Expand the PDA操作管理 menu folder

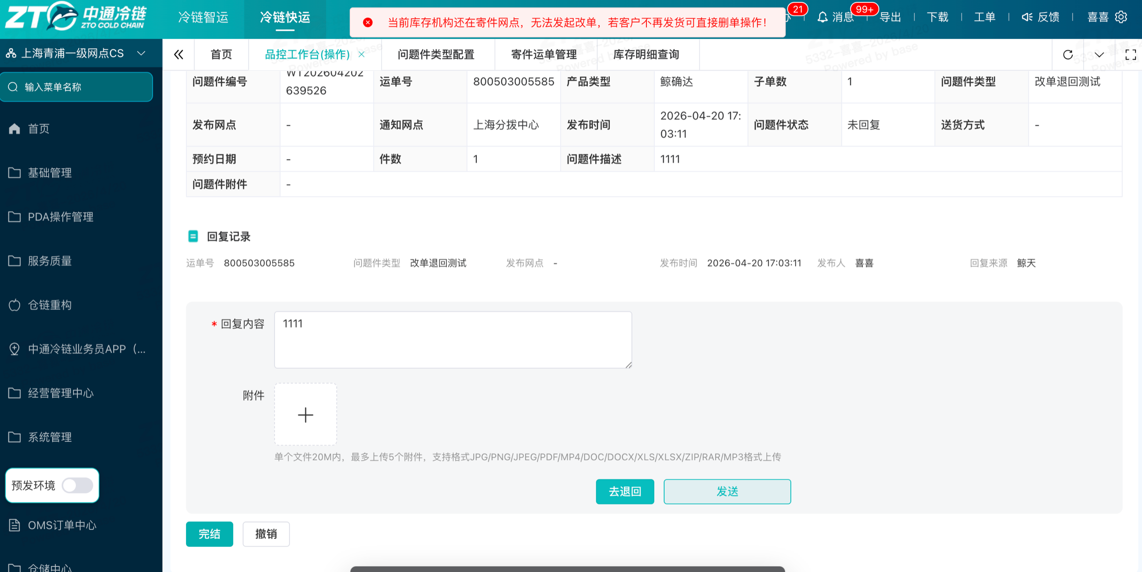[x=60, y=217]
